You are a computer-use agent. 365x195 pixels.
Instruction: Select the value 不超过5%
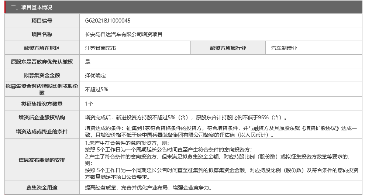pyautogui.click(x=97, y=89)
